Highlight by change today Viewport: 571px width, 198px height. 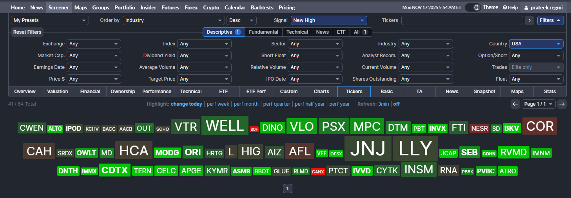coord(187,104)
